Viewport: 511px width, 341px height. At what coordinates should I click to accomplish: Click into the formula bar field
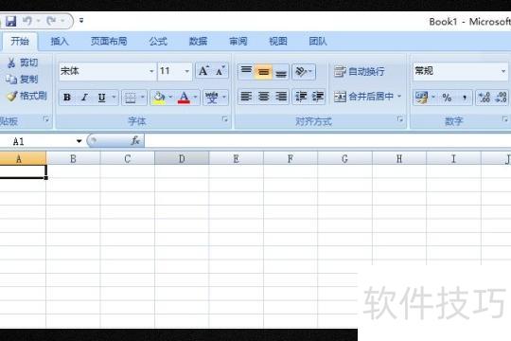coord(327,141)
